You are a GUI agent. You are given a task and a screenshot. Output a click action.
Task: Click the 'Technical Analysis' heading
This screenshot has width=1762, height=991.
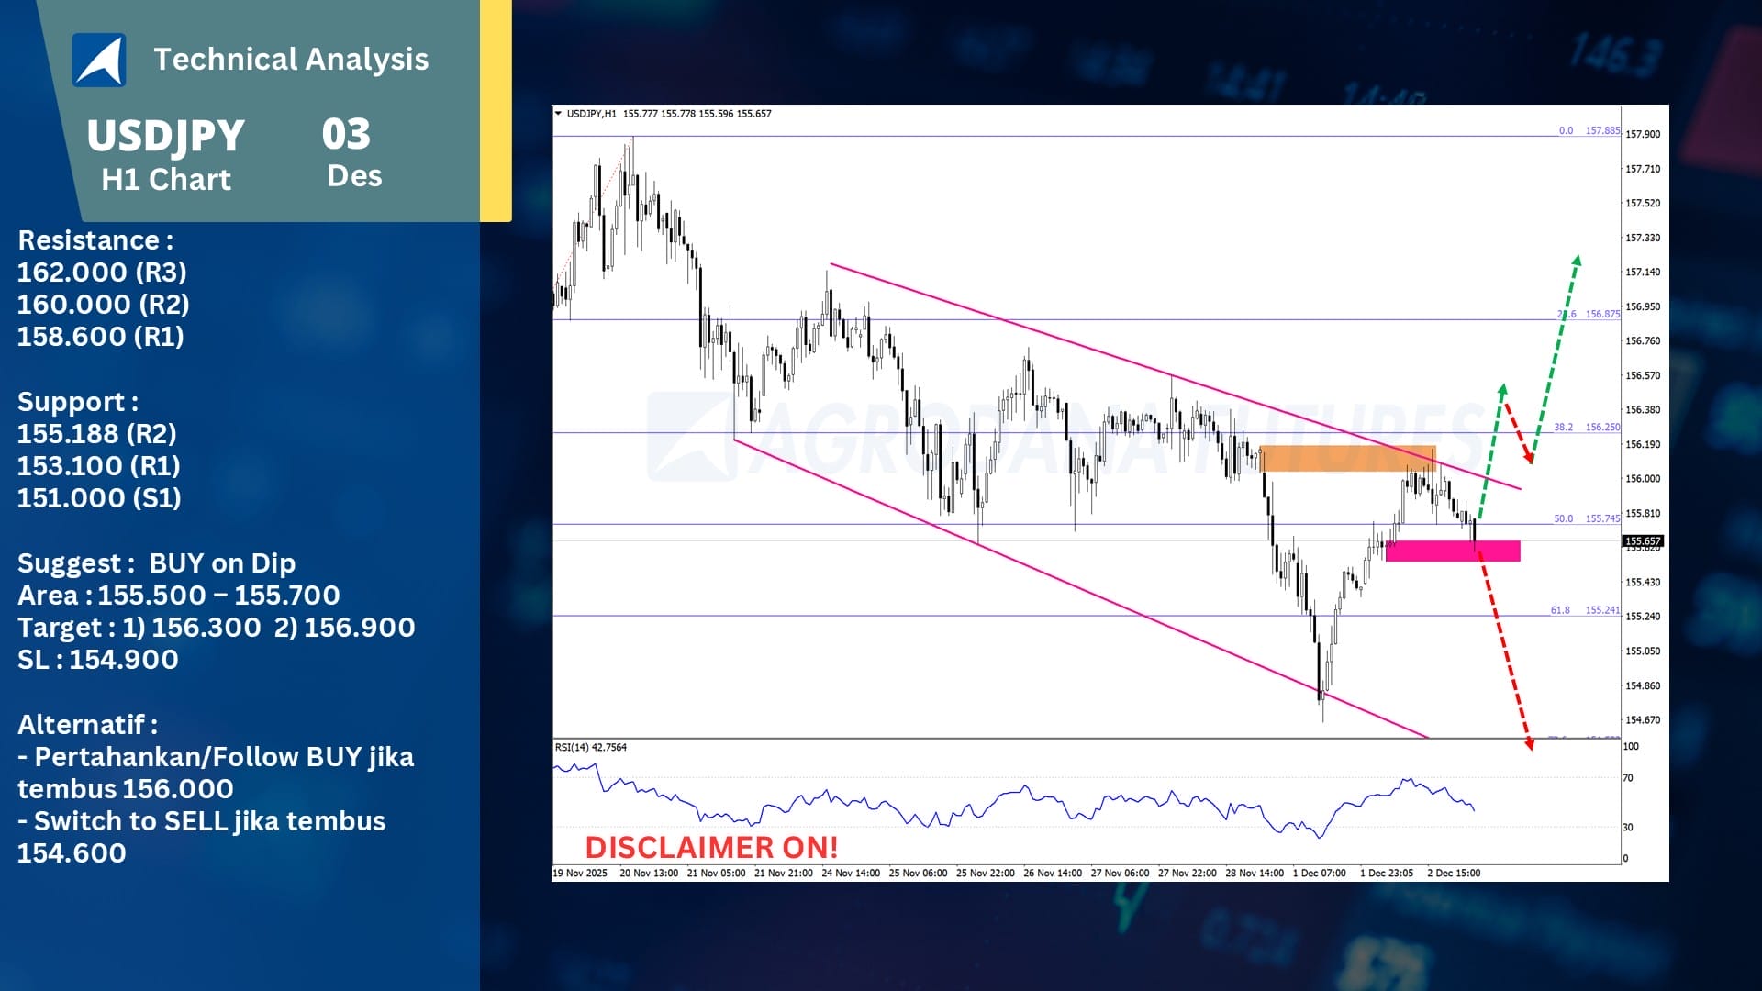(291, 60)
